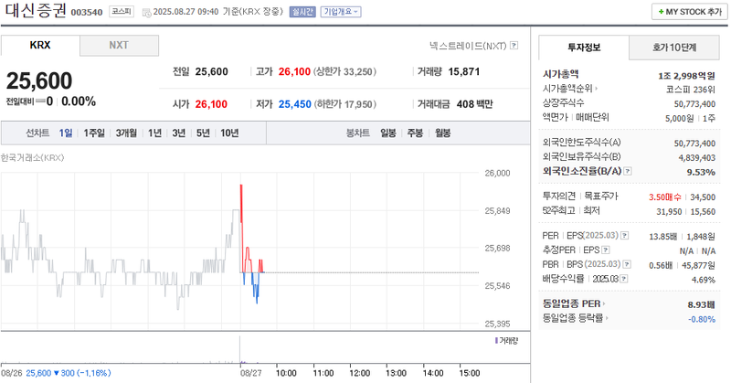Add stock via MY STOCK 추가 button
This screenshot has width=731, height=383.
pos(690,12)
